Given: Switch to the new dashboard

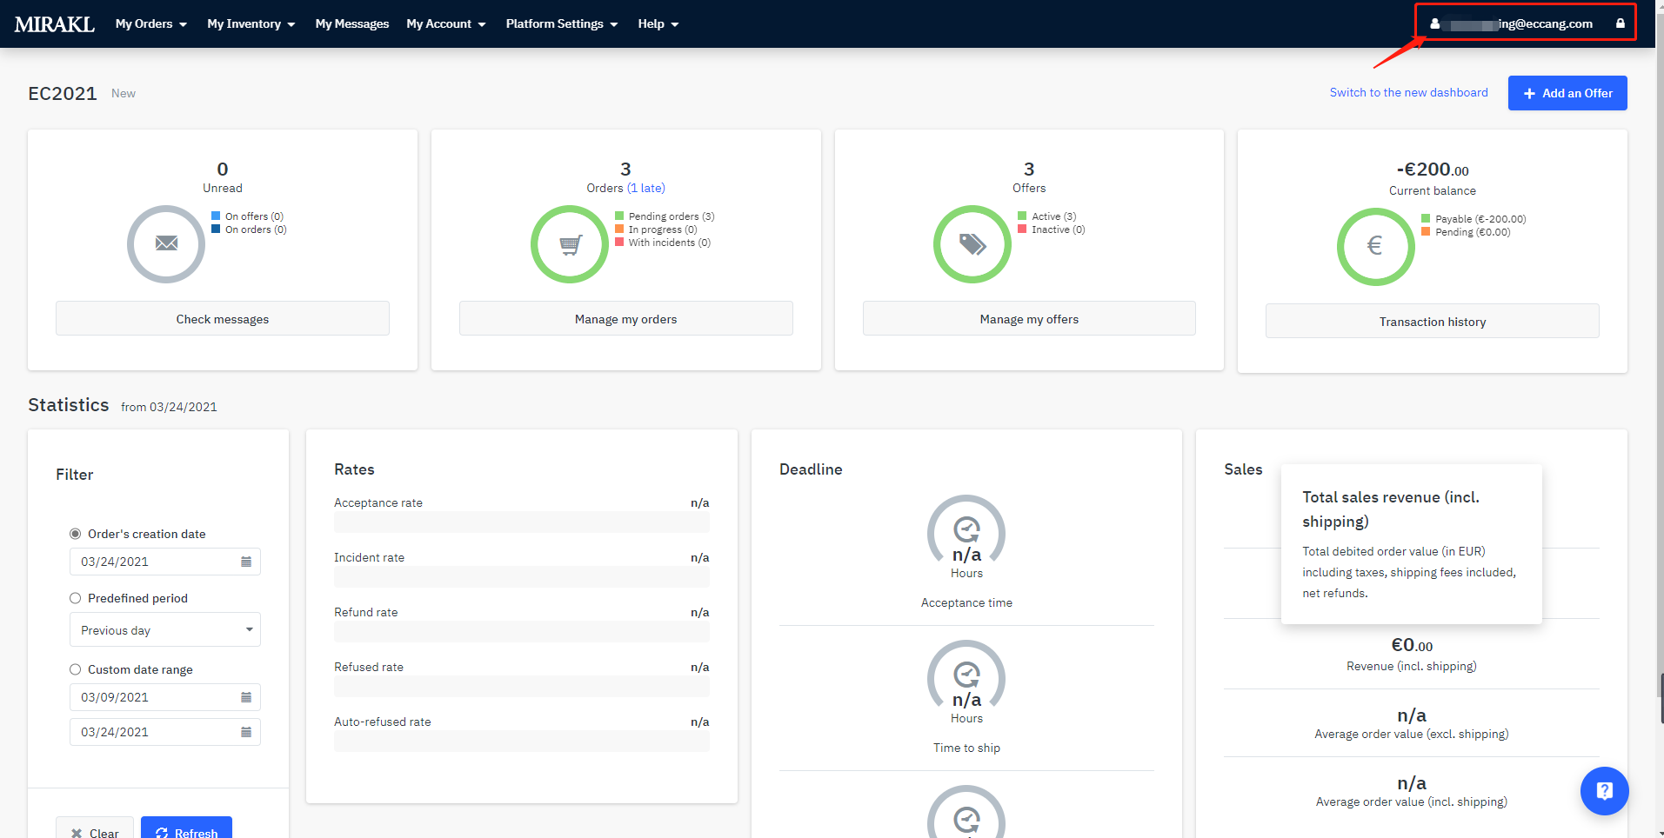Looking at the screenshot, I should point(1408,92).
